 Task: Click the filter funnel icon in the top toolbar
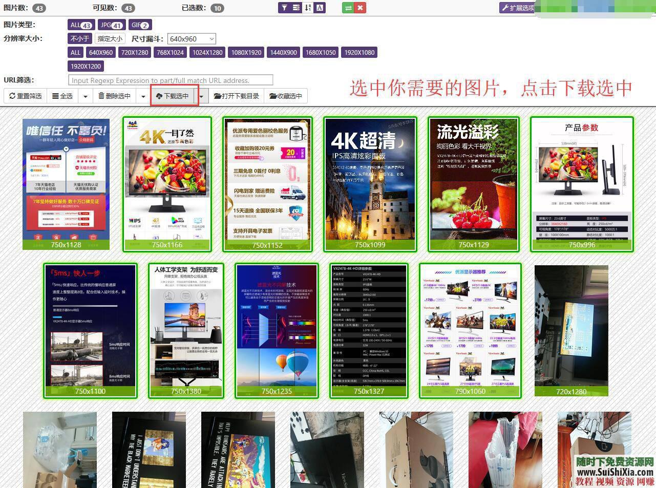[x=284, y=7]
